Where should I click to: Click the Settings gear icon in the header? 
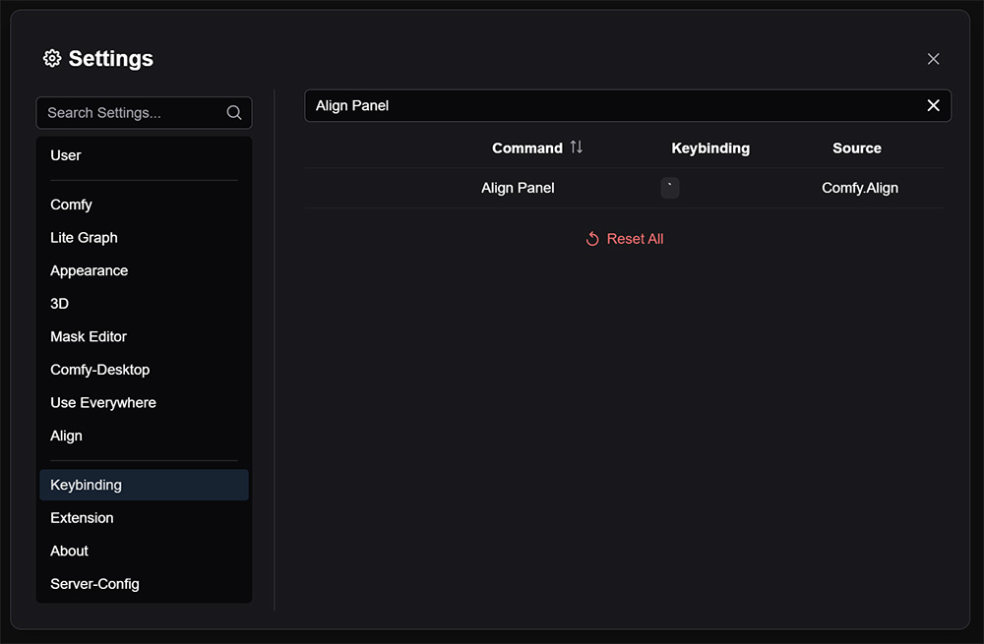click(x=51, y=58)
